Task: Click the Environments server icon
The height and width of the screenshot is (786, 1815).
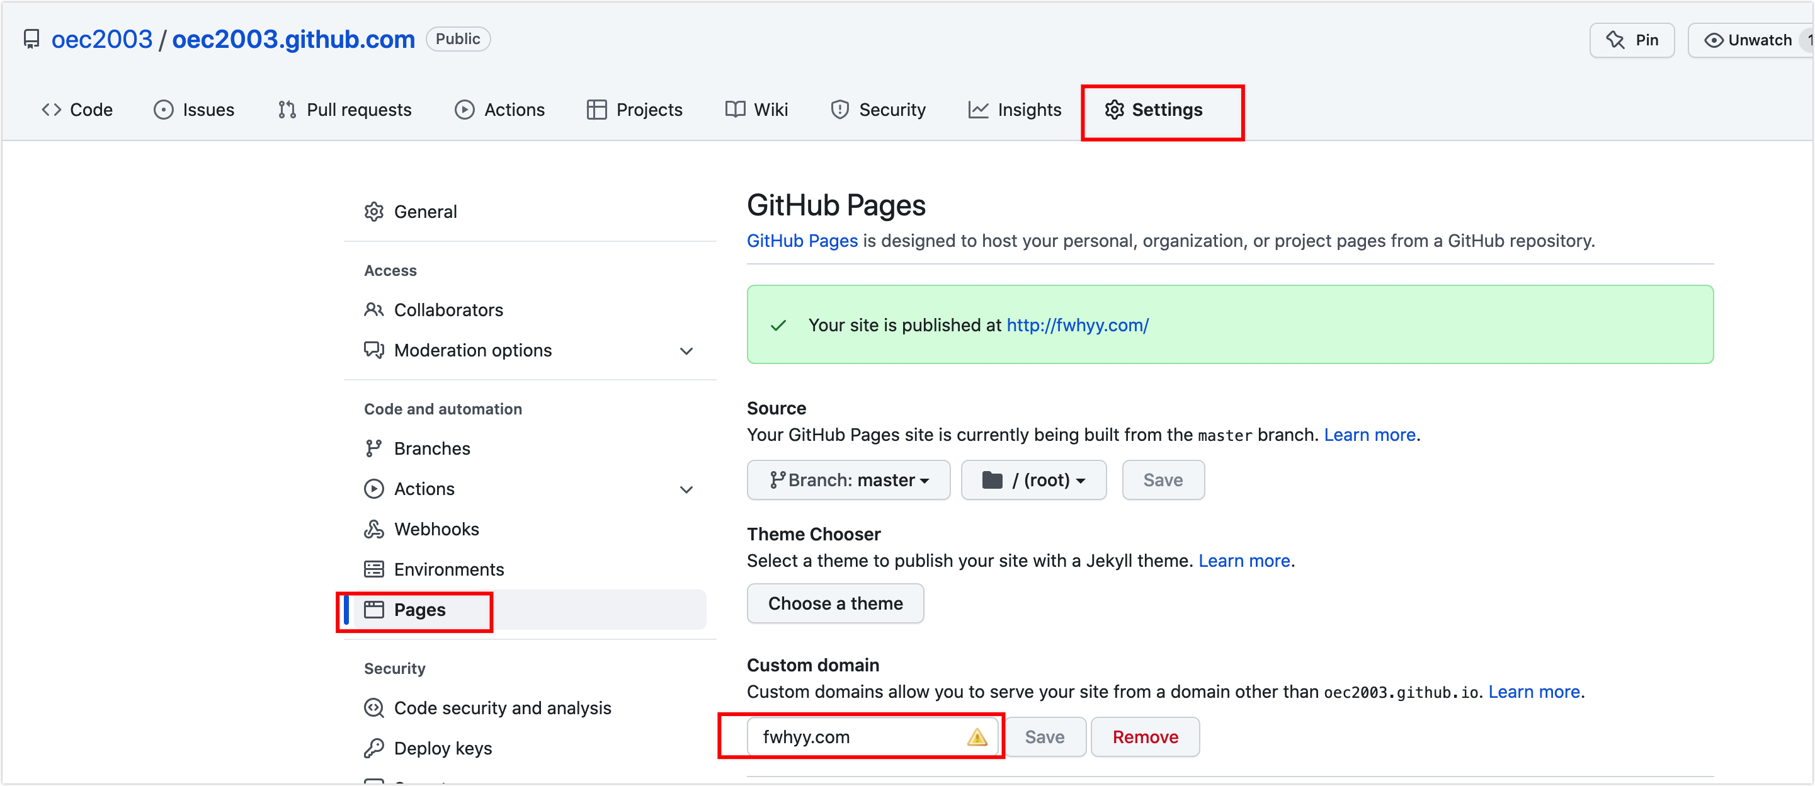Action: coord(373,569)
